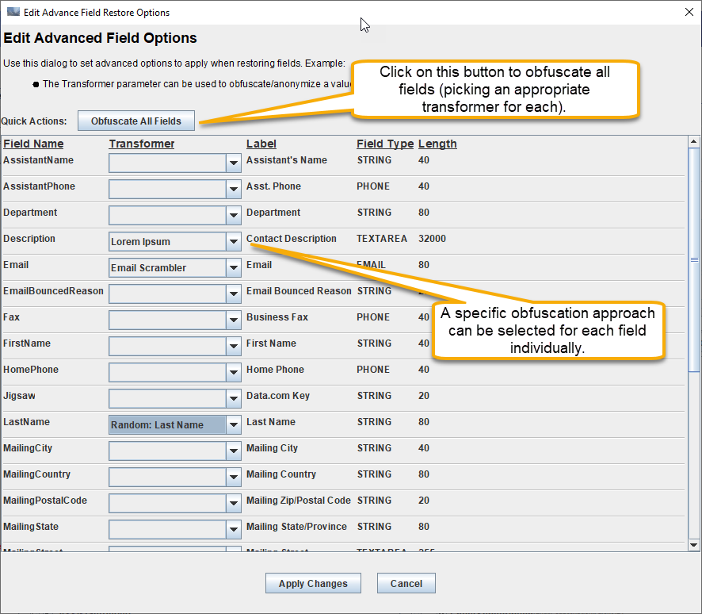Click the scroll up arrow of field list
The image size is (702, 614).
click(x=694, y=142)
